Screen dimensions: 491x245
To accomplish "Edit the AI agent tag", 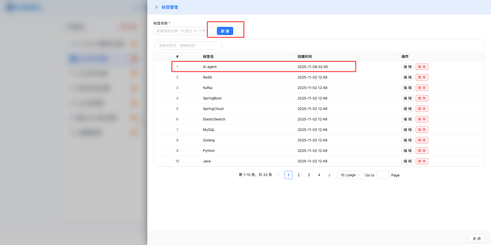I will pos(407,67).
